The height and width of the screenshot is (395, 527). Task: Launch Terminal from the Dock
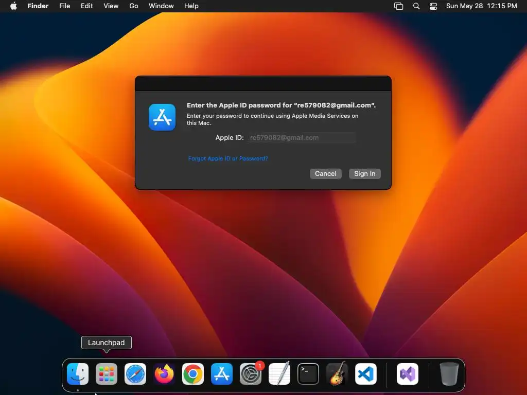[308, 374]
